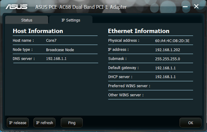Viewport: 207px width, 132px height.
Task: Click the DHCP server address value
Action: point(165,77)
